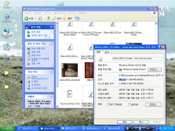
Task: Click e-mail this file task link
Action: pos(40,60)
